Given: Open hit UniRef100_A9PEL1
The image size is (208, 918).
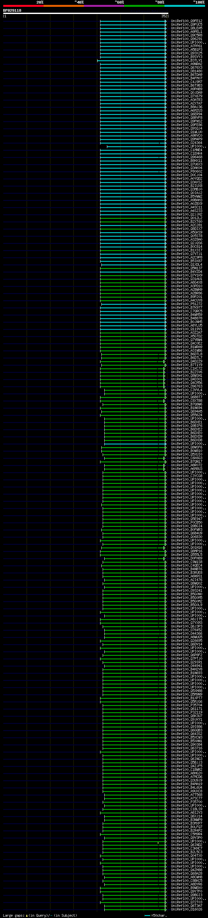Looking at the screenshot, I should coord(187,32).
